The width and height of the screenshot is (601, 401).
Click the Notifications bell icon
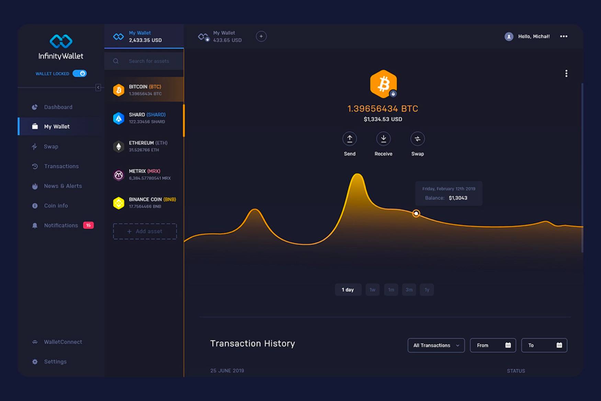coord(35,226)
